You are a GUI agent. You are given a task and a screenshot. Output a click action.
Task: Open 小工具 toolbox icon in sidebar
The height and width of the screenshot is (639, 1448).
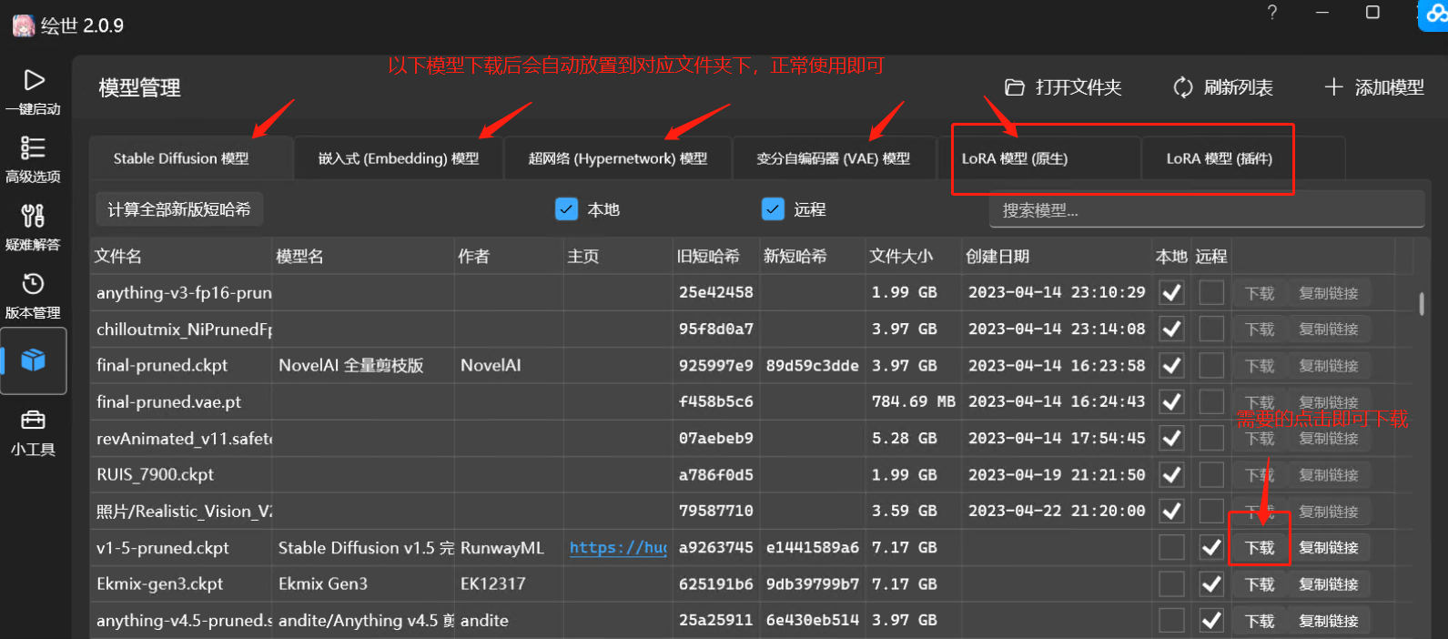point(33,421)
